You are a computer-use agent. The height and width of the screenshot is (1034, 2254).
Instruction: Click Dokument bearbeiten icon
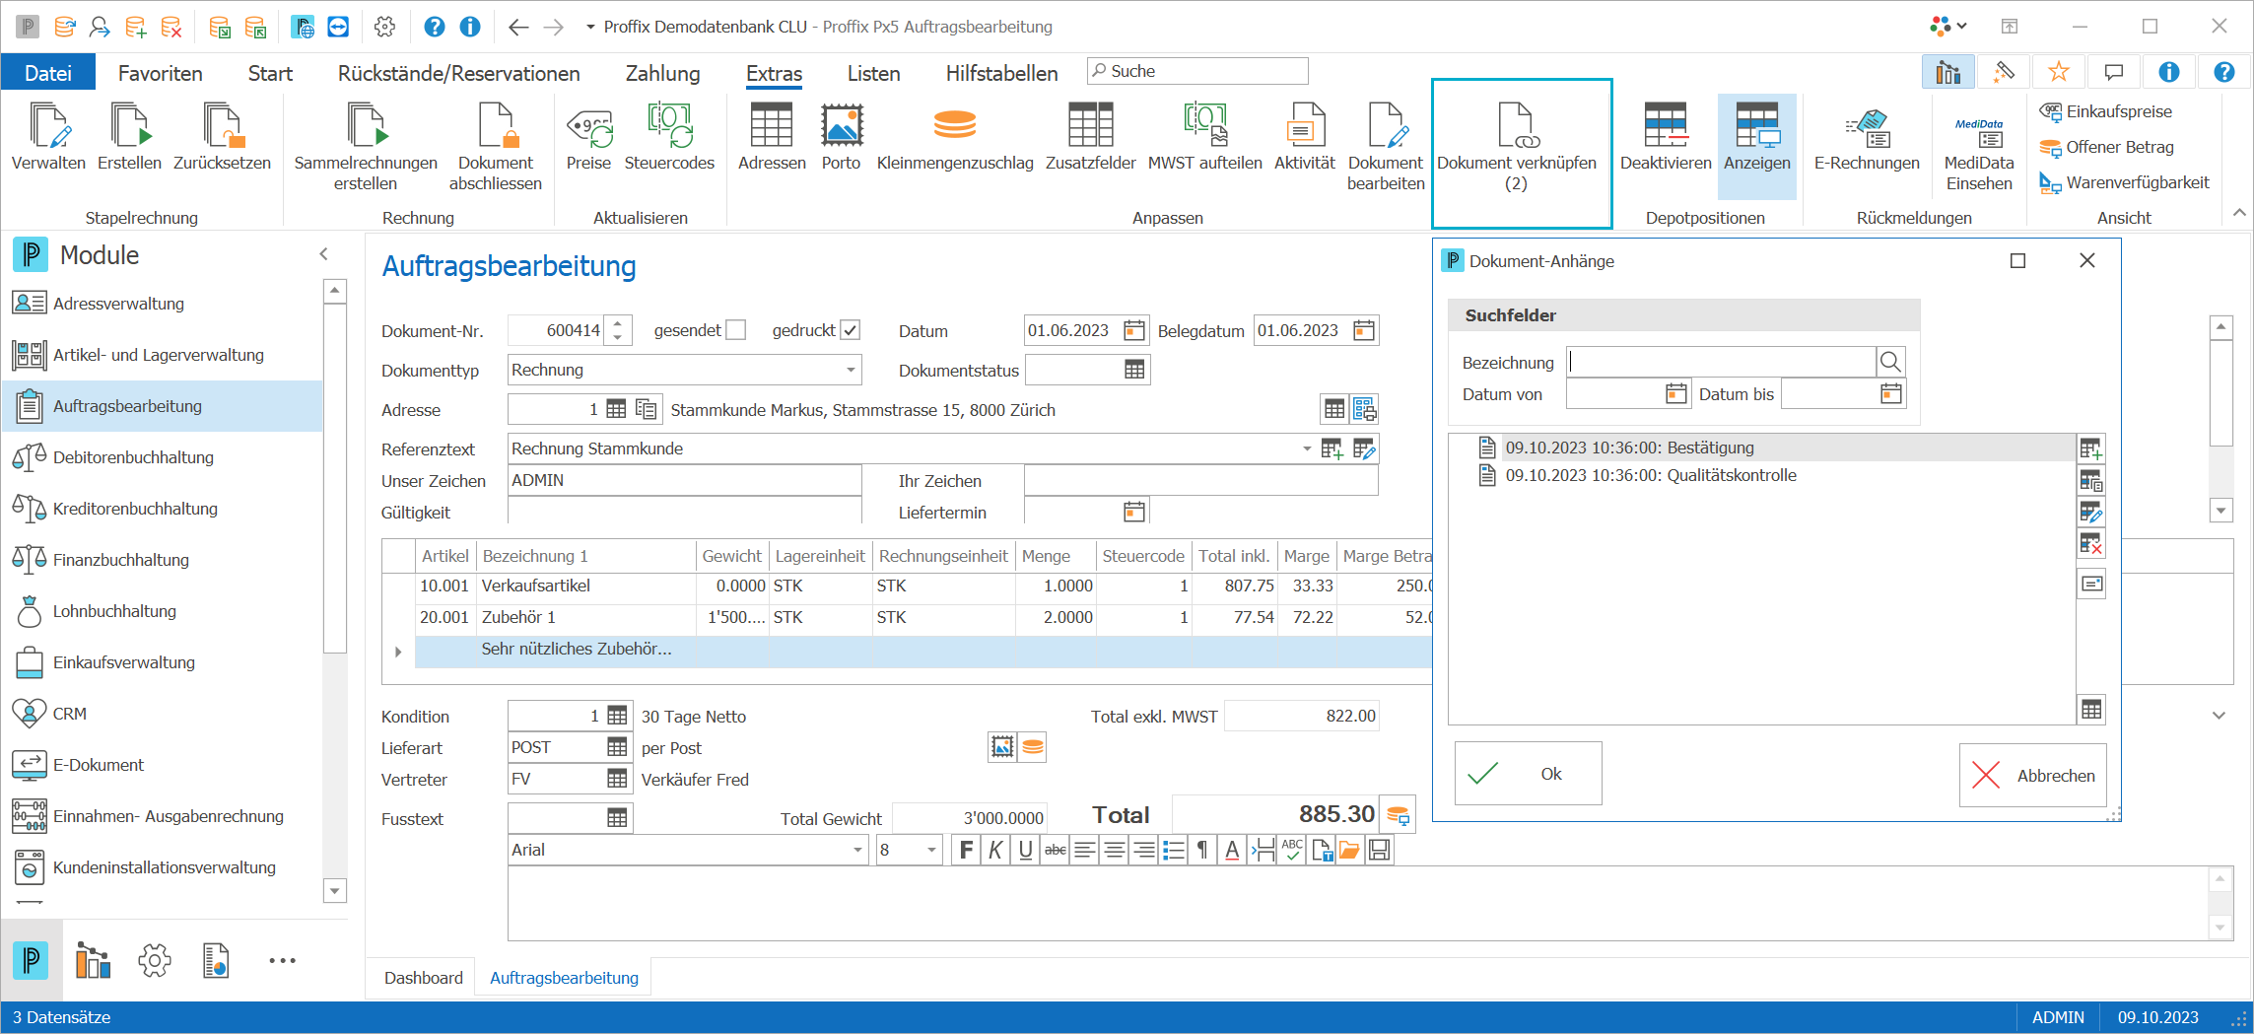(1387, 126)
